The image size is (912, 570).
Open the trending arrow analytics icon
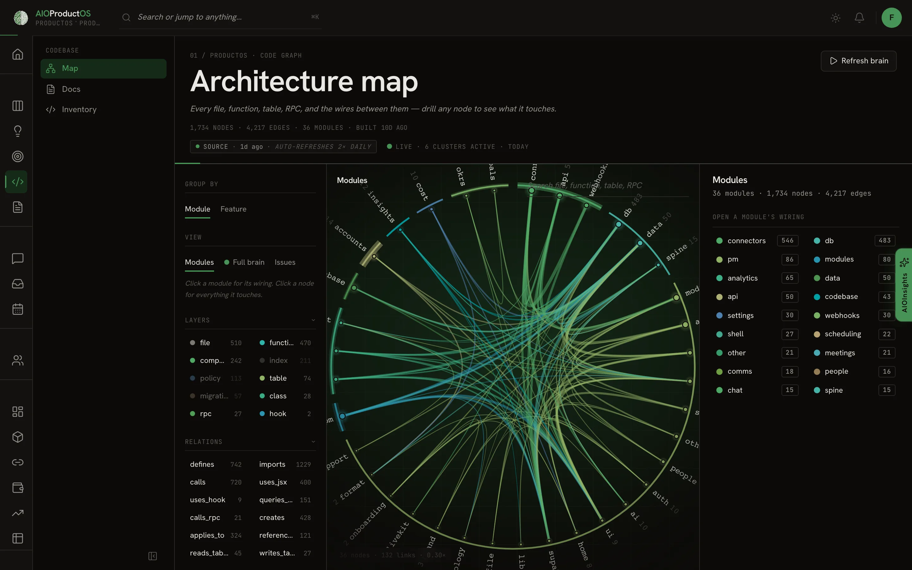[x=17, y=513]
